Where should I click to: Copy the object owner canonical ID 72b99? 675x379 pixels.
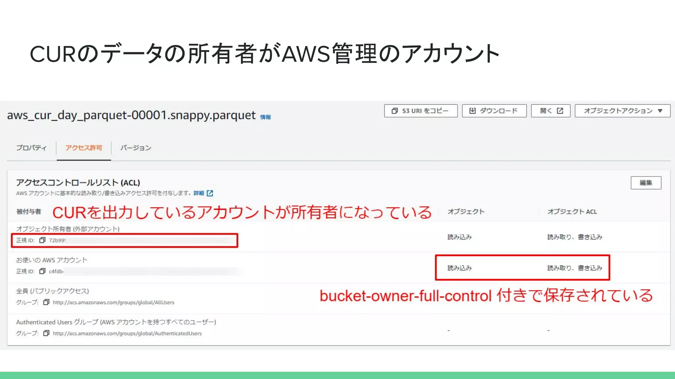coord(42,240)
